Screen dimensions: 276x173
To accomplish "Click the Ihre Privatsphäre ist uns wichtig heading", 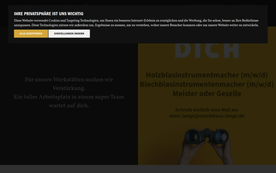I will 49,14.
